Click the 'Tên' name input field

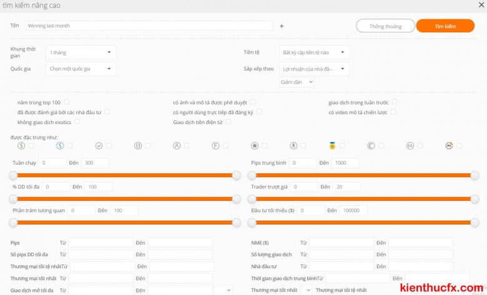(x=149, y=26)
